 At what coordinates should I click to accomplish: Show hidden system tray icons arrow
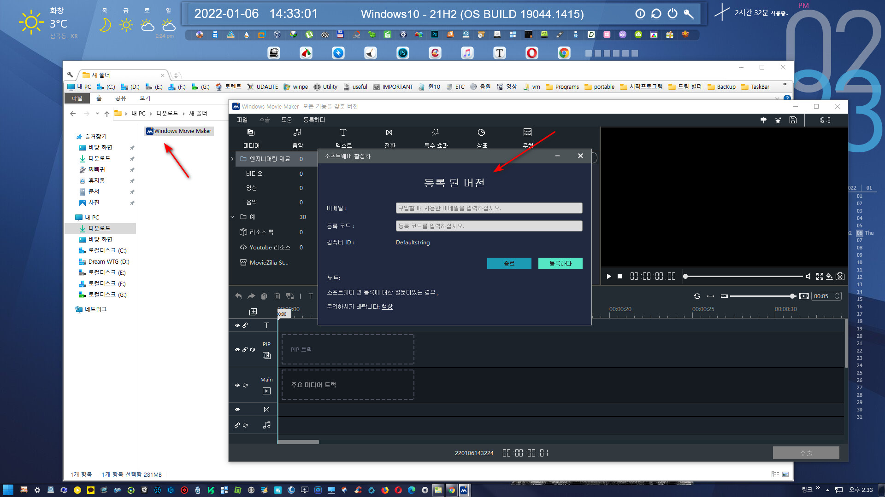[x=827, y=490]
